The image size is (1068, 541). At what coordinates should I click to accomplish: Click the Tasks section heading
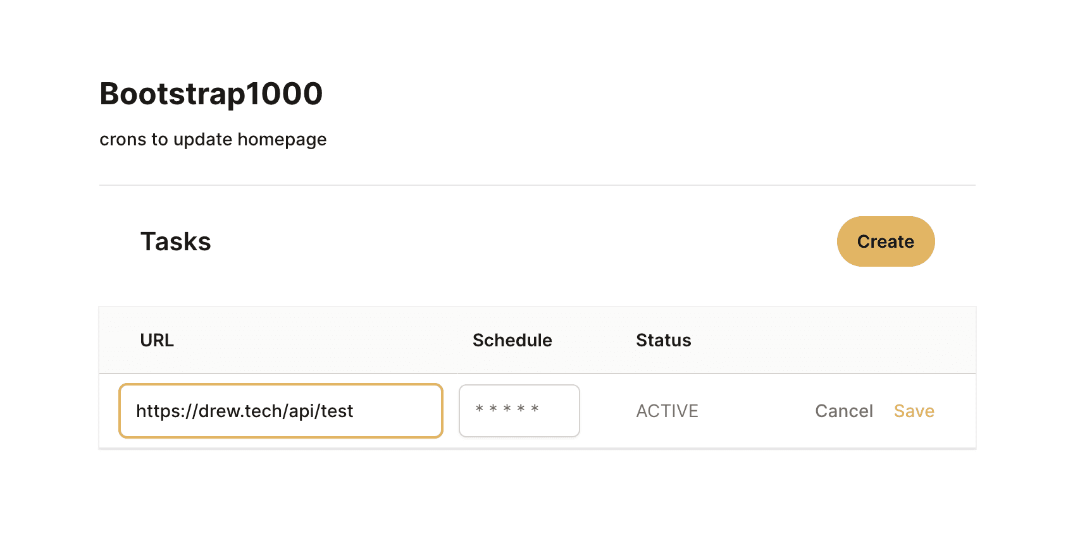coord(176,241)
